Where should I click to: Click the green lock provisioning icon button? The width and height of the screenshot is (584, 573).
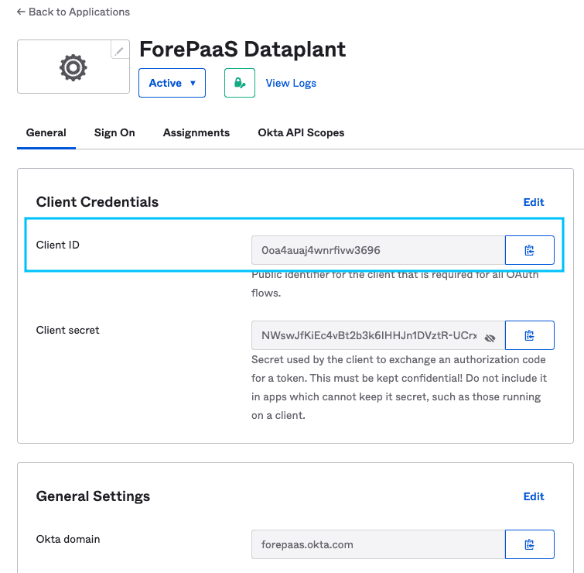point(240,83)
